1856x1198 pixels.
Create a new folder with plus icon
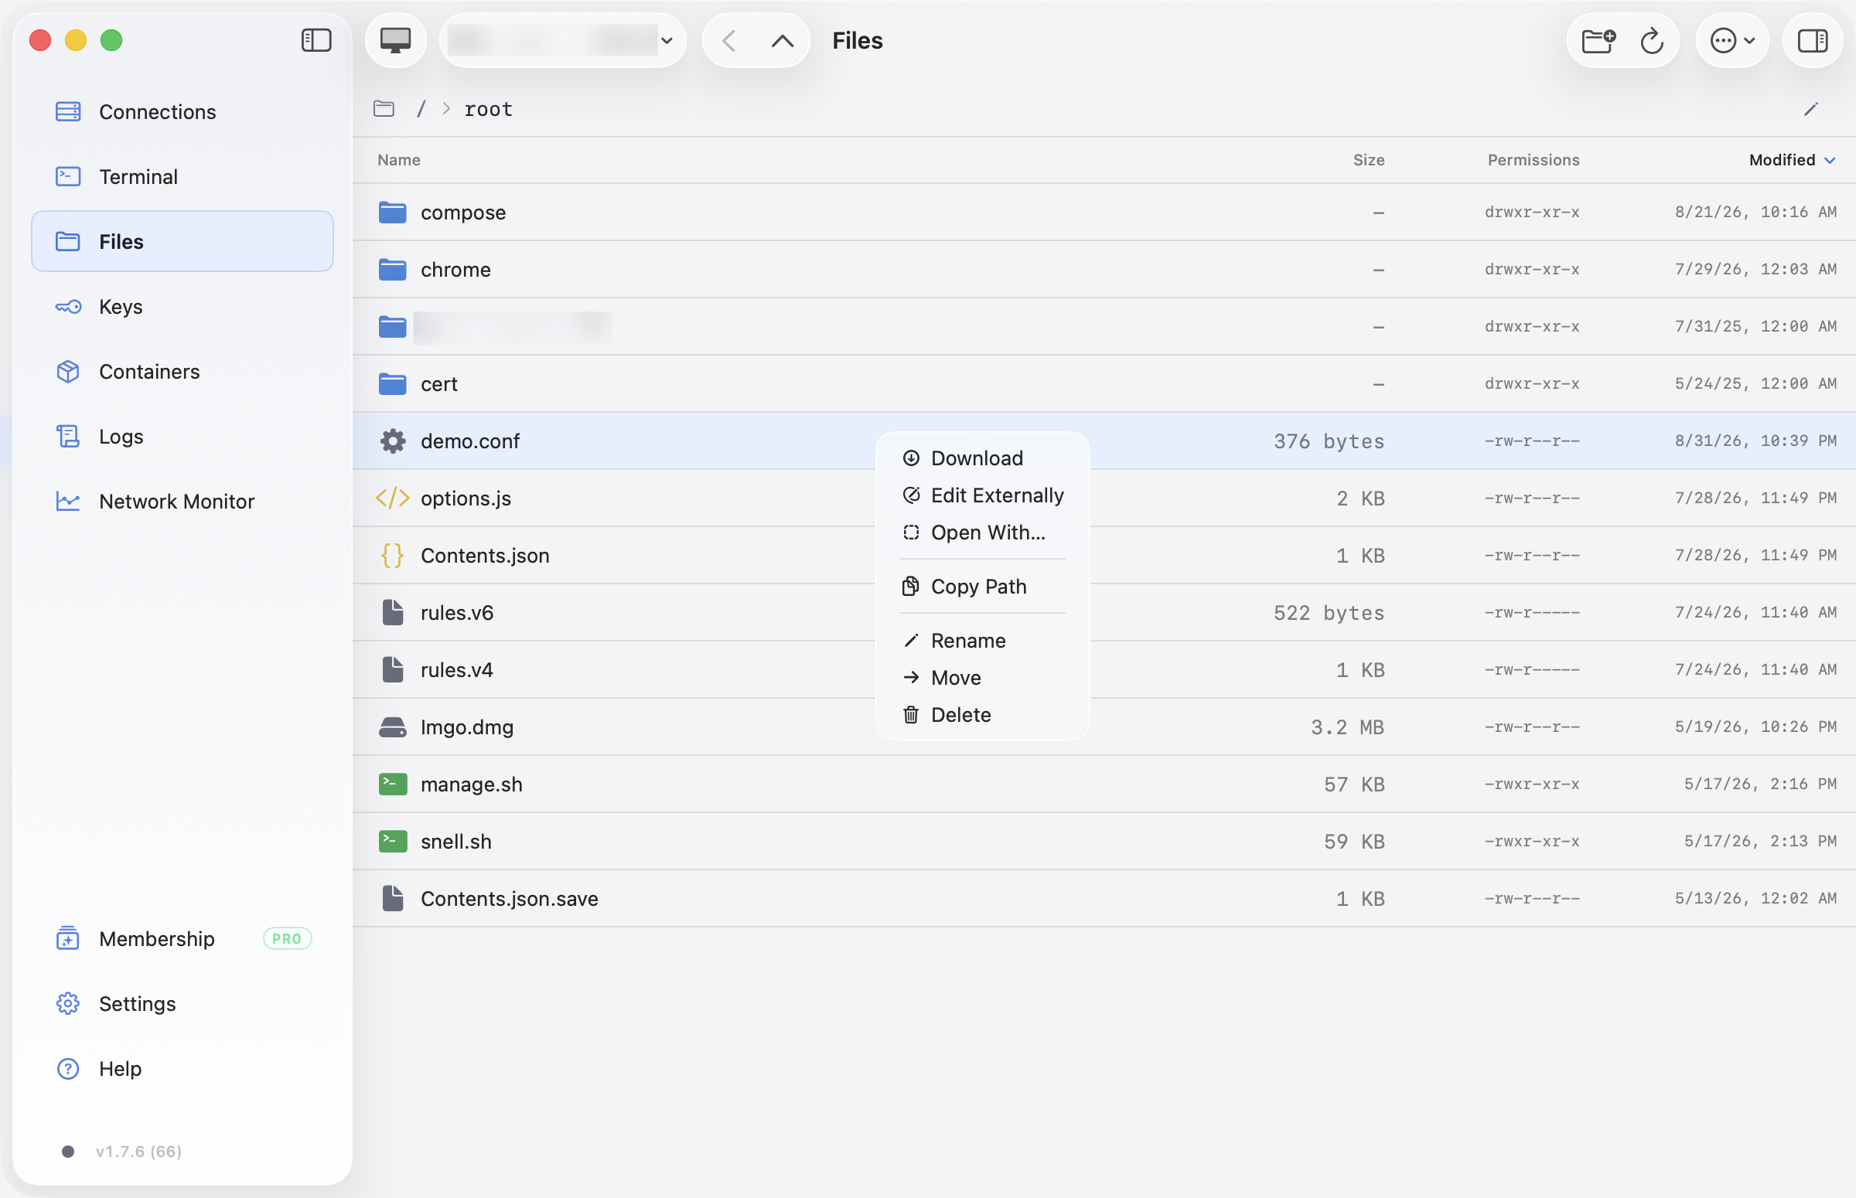point(1598,40)
